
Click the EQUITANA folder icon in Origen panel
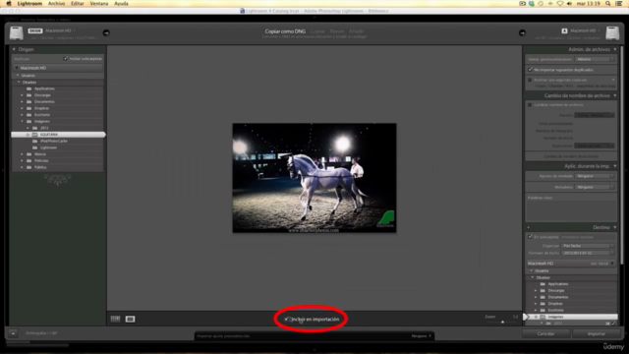click(35, 135)
